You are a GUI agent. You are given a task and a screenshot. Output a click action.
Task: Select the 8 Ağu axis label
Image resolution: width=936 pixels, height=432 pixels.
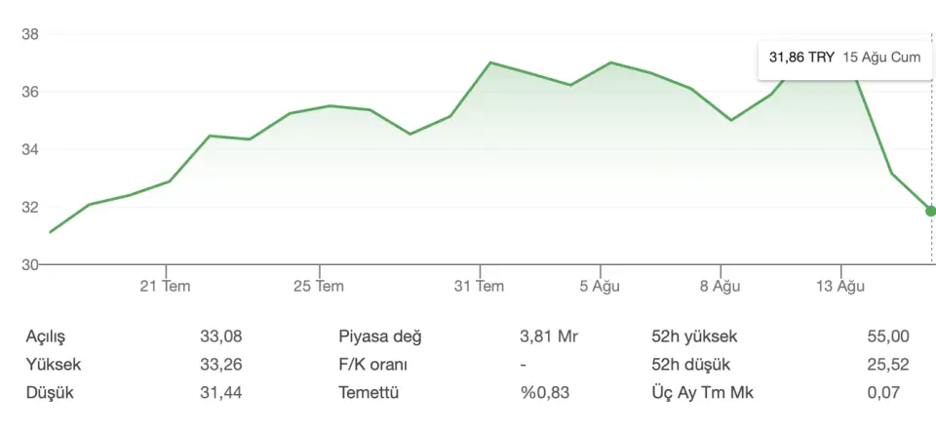pos(720,287)
